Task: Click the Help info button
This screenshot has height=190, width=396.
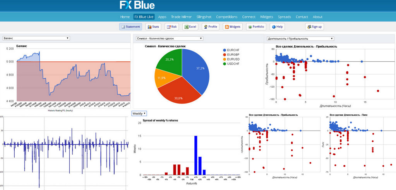Action: [277, 27]
